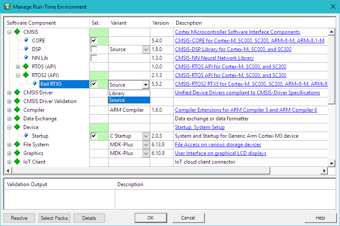
Task: Toggle the Keil RTX5 checkbox
Action: click(94, 84)
